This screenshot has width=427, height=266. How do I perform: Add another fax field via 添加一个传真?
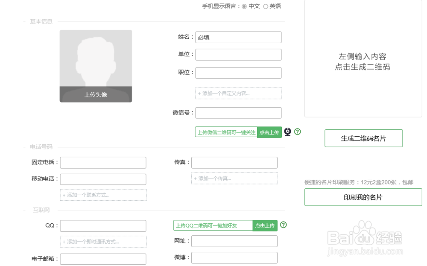coord(234,178)
